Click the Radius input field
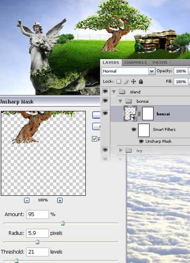 [x=38, y=233]
